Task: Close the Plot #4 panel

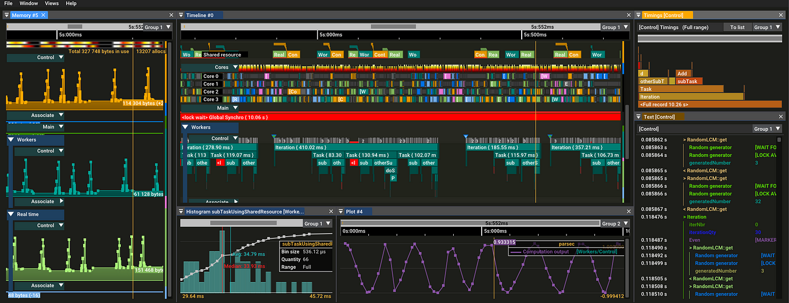Action: [x=628, y=212]
